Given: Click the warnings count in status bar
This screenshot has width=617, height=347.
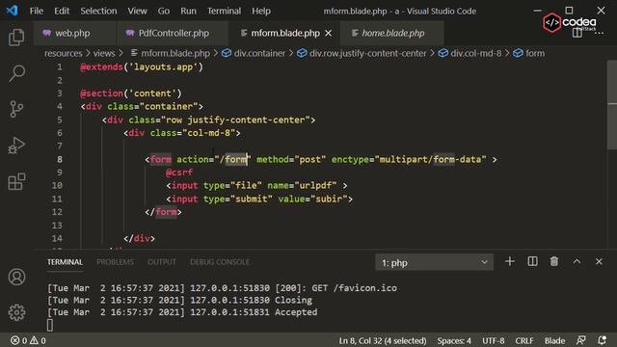Looking at the screenshot, I should tap(38, 340).
